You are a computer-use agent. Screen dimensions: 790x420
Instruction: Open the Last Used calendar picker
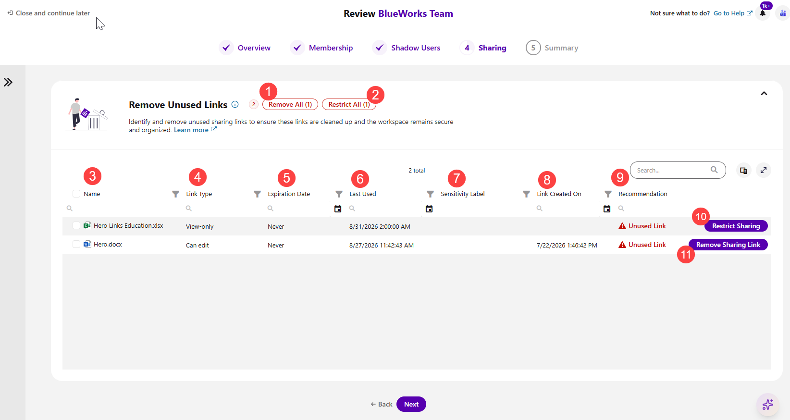coord(429,209)
